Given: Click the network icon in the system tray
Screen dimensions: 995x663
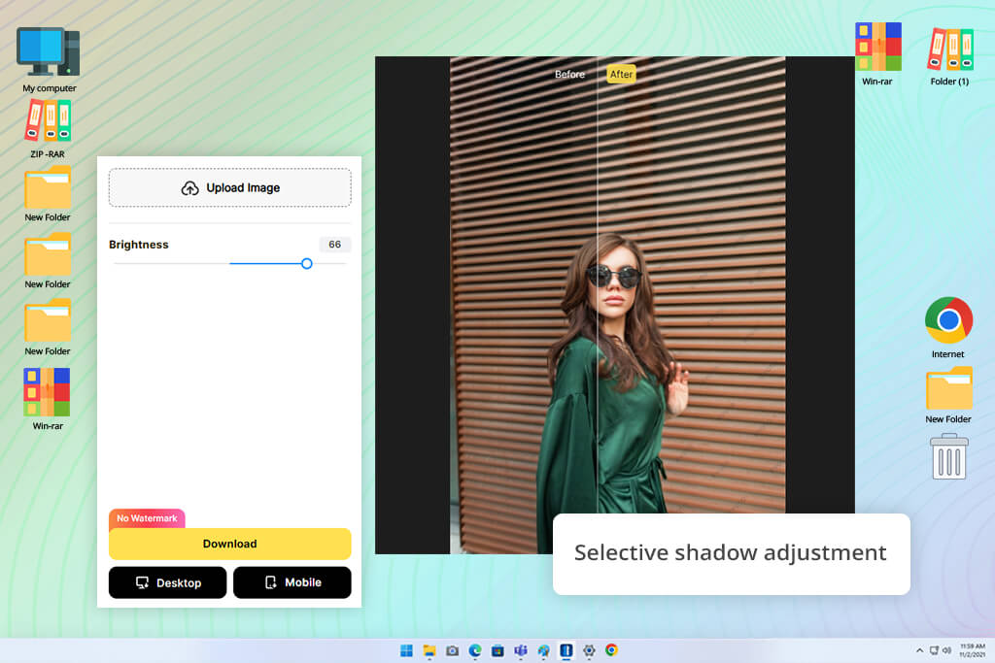Looking at the screenshot, I should [x=934, y=650].
